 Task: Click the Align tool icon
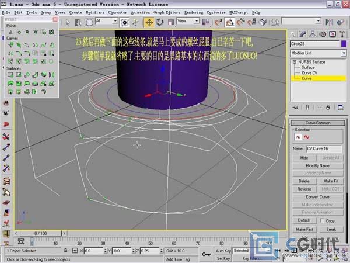pos(341,22)
